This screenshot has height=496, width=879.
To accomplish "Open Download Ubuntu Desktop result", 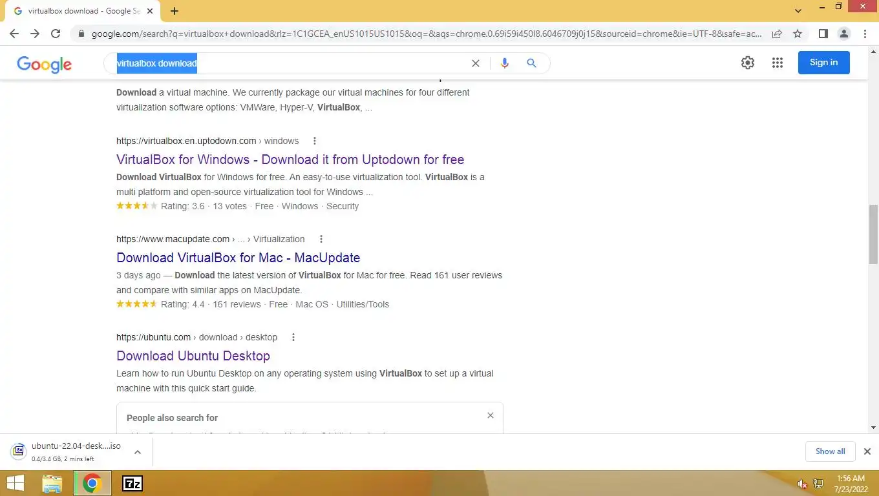I will point(193,356).
